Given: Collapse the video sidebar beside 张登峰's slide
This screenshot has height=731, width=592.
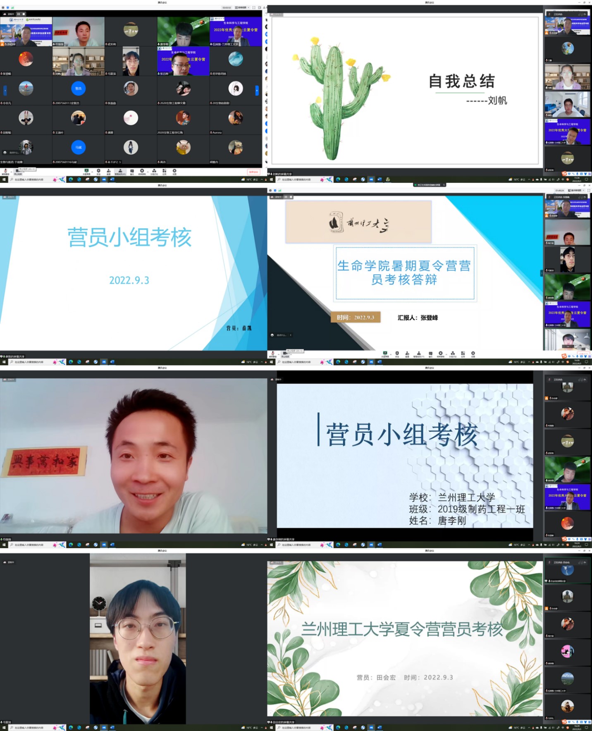Looking at the screenshot, I should click(x=542, y=273).
